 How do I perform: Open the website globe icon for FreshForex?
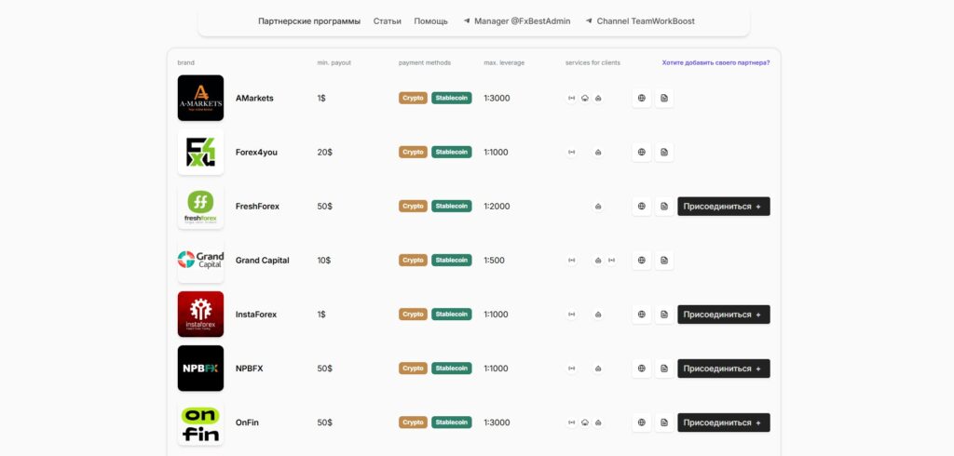coord(641,206)
